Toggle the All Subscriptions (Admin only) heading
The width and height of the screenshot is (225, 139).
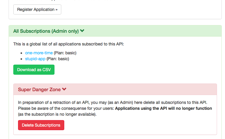click(46, 31)
